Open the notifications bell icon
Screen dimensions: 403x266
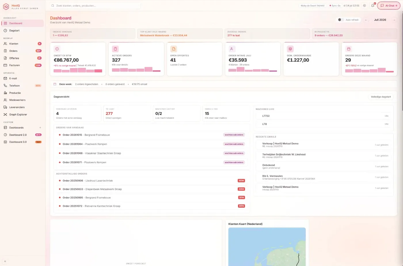coord(373,5)
